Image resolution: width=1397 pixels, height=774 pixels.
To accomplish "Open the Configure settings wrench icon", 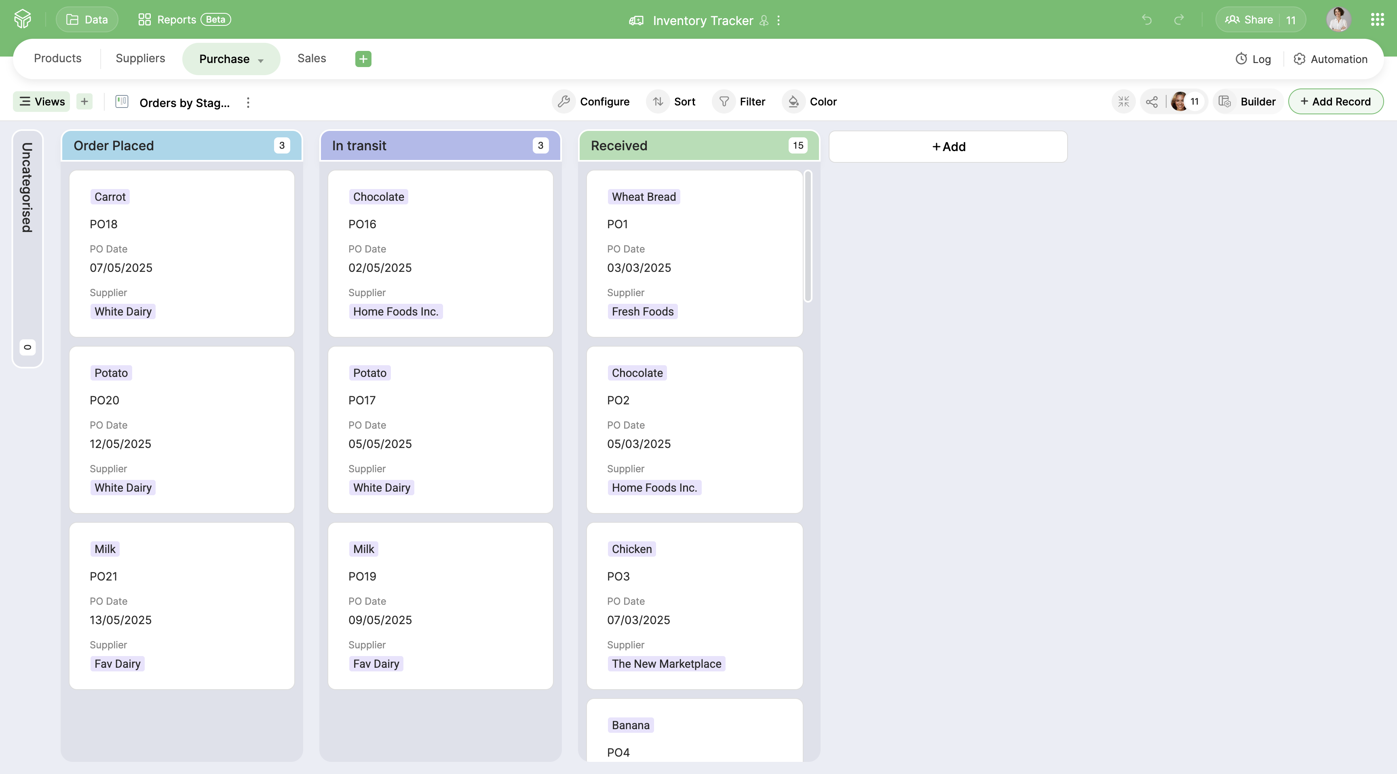I will coord(564,101).
